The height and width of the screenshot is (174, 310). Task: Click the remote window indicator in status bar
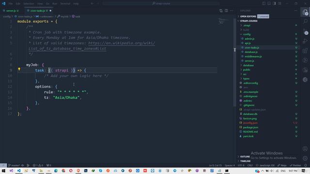pyautogui.click(x=3, y=165)
